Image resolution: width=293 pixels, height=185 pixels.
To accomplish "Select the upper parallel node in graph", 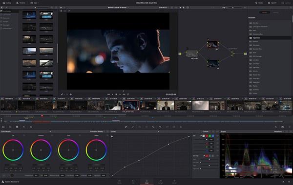I will click(x=213, y=44).
